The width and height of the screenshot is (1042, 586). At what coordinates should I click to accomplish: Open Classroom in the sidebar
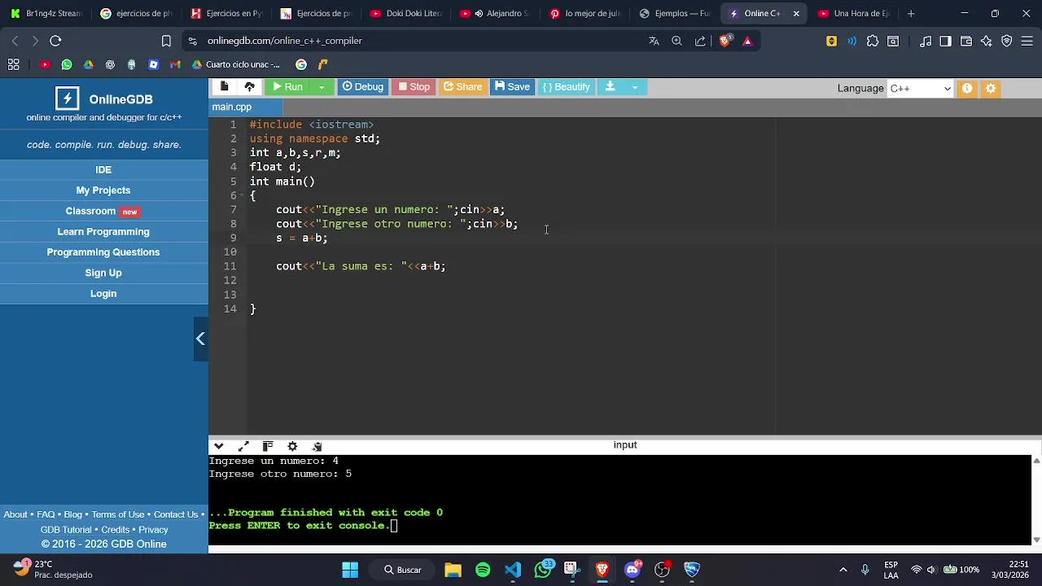click(x=103, y=211)
